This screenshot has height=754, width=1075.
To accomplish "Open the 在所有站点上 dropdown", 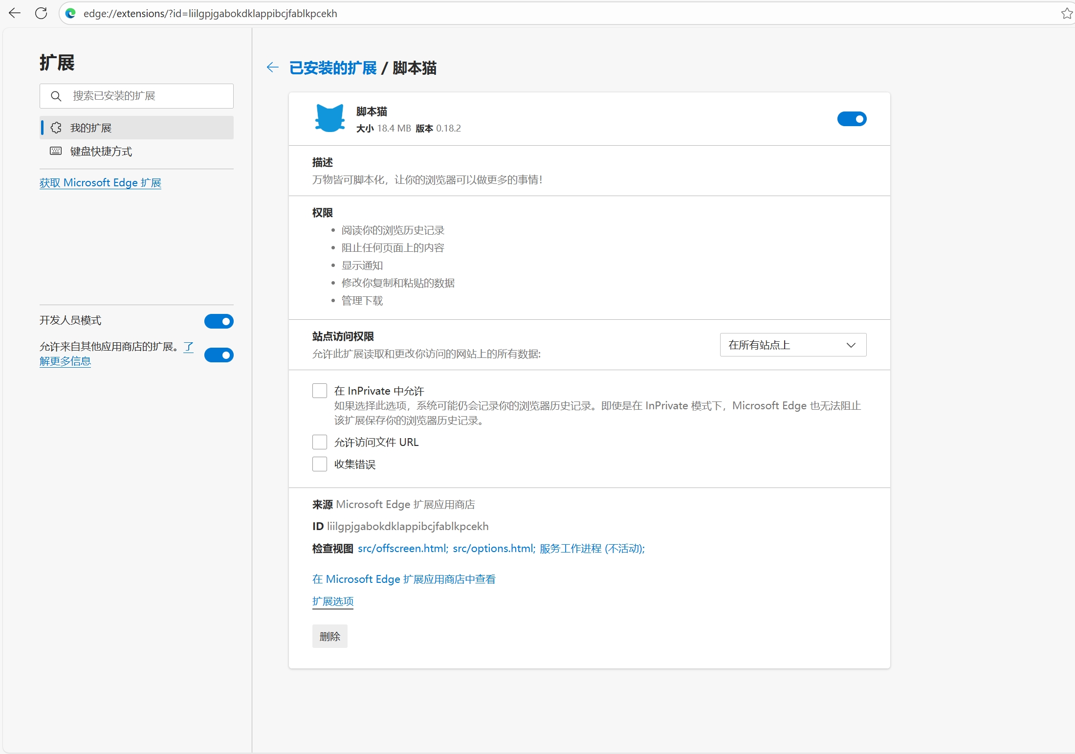I will click(x=793, y=345).
